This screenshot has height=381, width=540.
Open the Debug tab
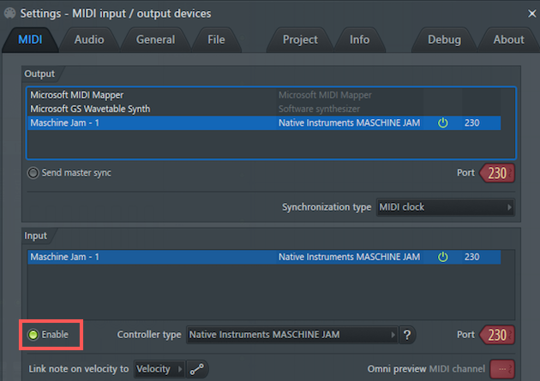[444, 39]
